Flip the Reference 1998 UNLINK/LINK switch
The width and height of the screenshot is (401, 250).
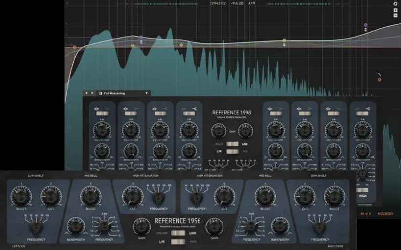click(x=232, y=144)
